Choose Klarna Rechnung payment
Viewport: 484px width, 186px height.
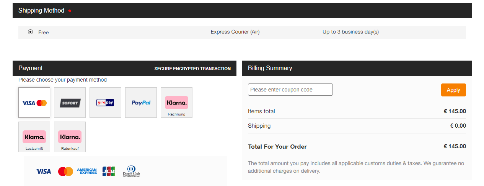(x=176, y=103)
